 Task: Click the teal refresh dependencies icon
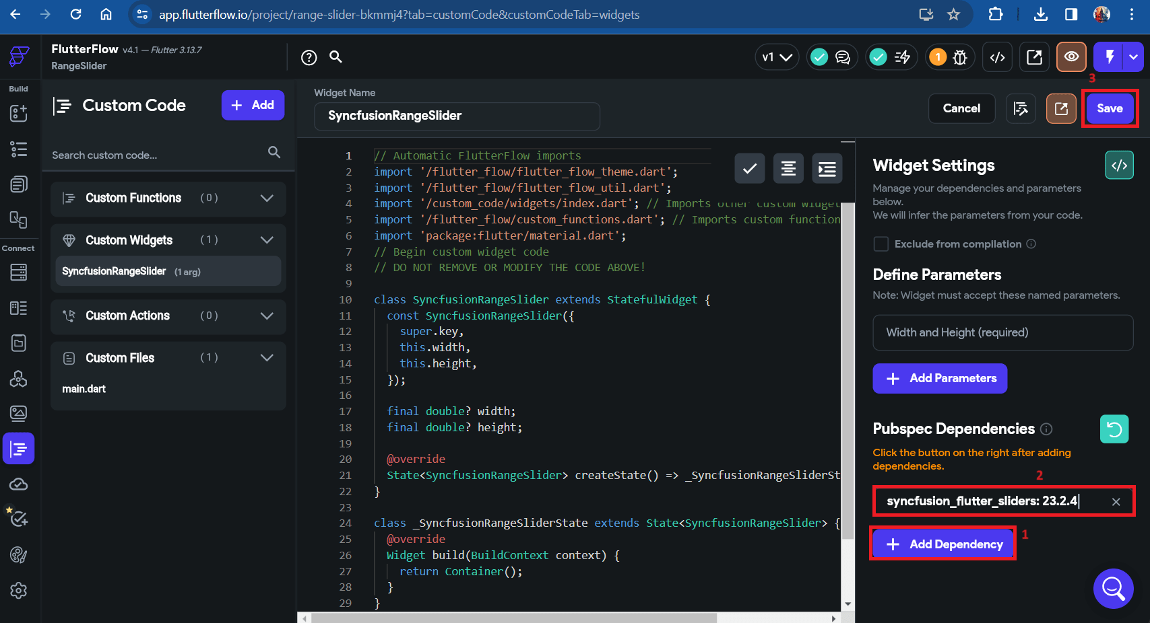pos(1114,429)
